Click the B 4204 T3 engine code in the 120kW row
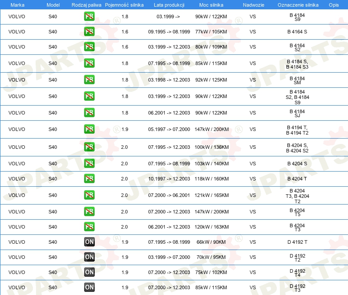 297,227
